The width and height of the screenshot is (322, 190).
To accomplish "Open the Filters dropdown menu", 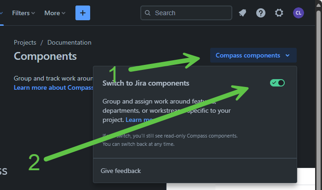I will click(23, 13).
